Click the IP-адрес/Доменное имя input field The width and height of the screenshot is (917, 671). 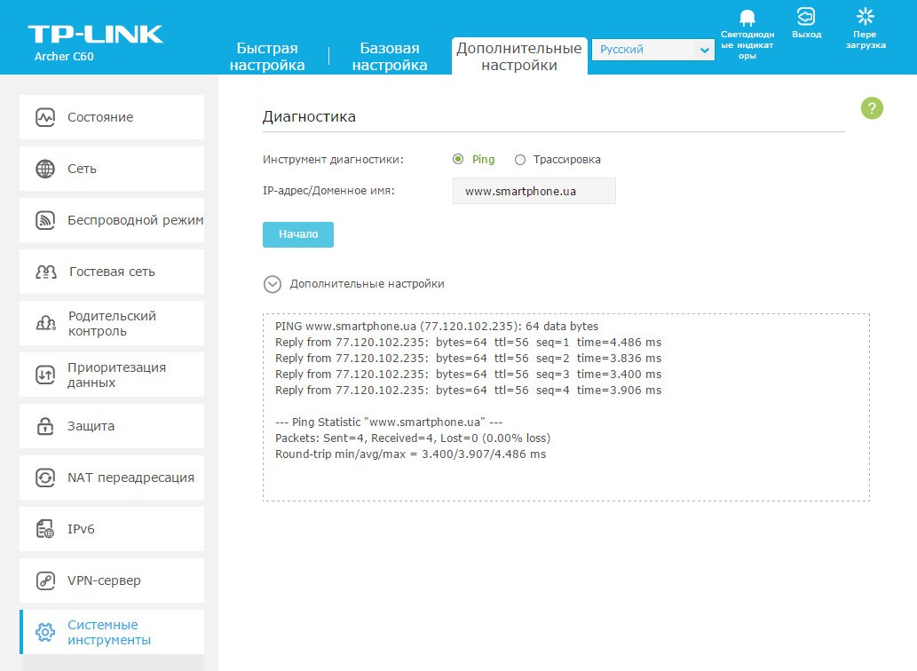(x=534, y=191)
